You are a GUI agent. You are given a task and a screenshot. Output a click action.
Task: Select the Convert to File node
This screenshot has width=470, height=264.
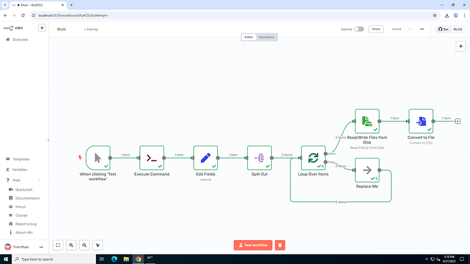tap(421, 121)
